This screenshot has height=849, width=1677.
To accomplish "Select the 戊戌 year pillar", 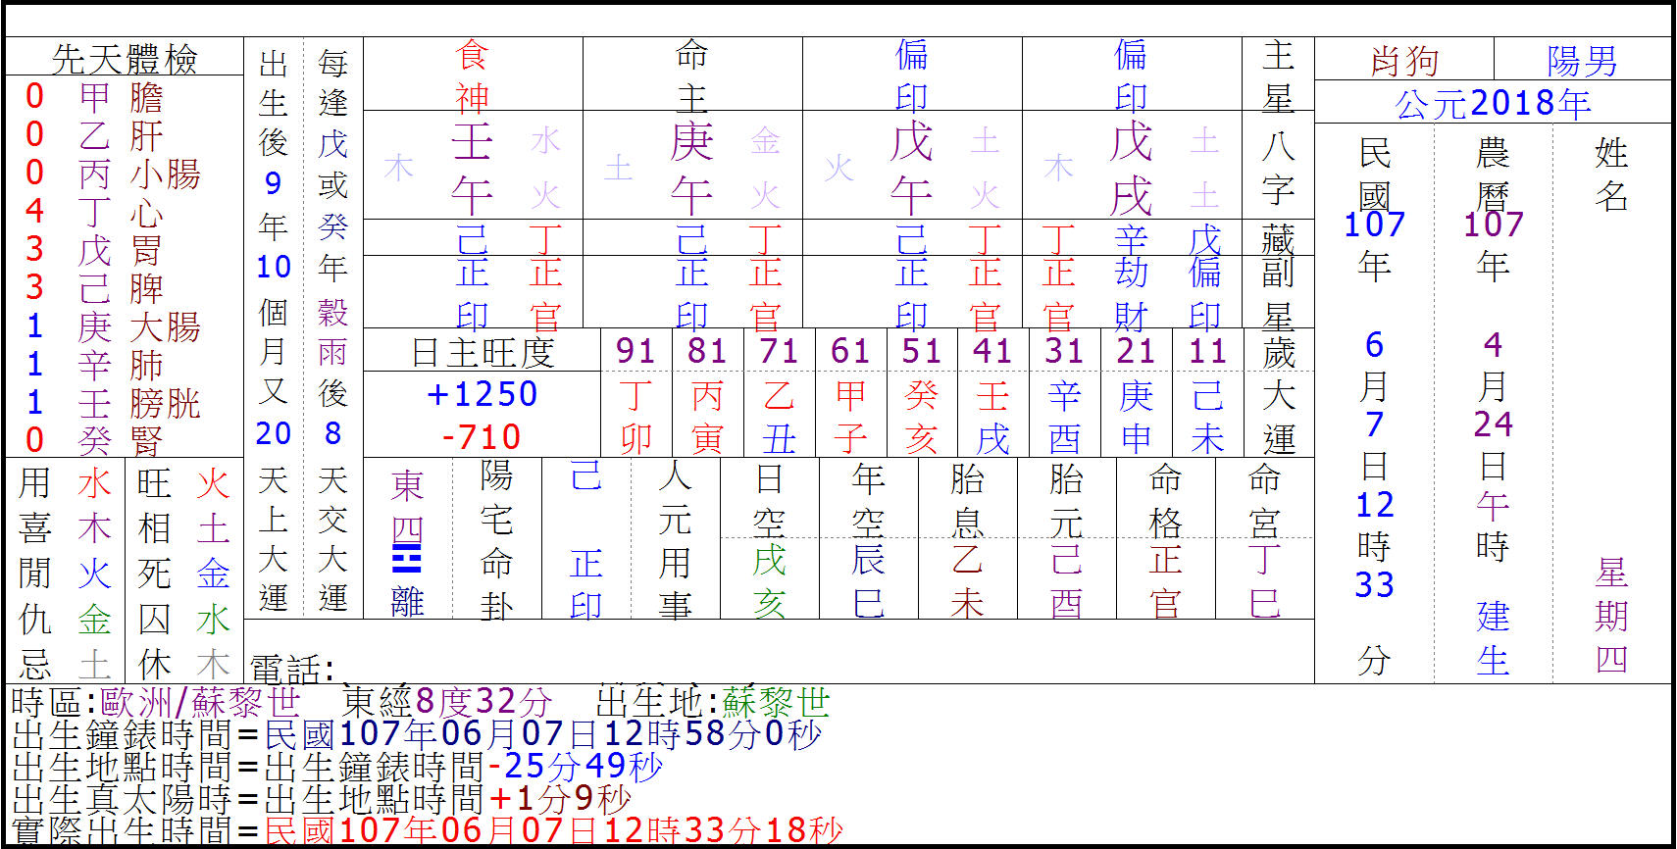I will (x=1131, y=168).
